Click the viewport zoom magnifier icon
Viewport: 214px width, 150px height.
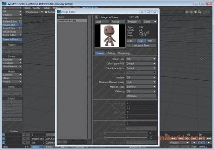(200, 12)
